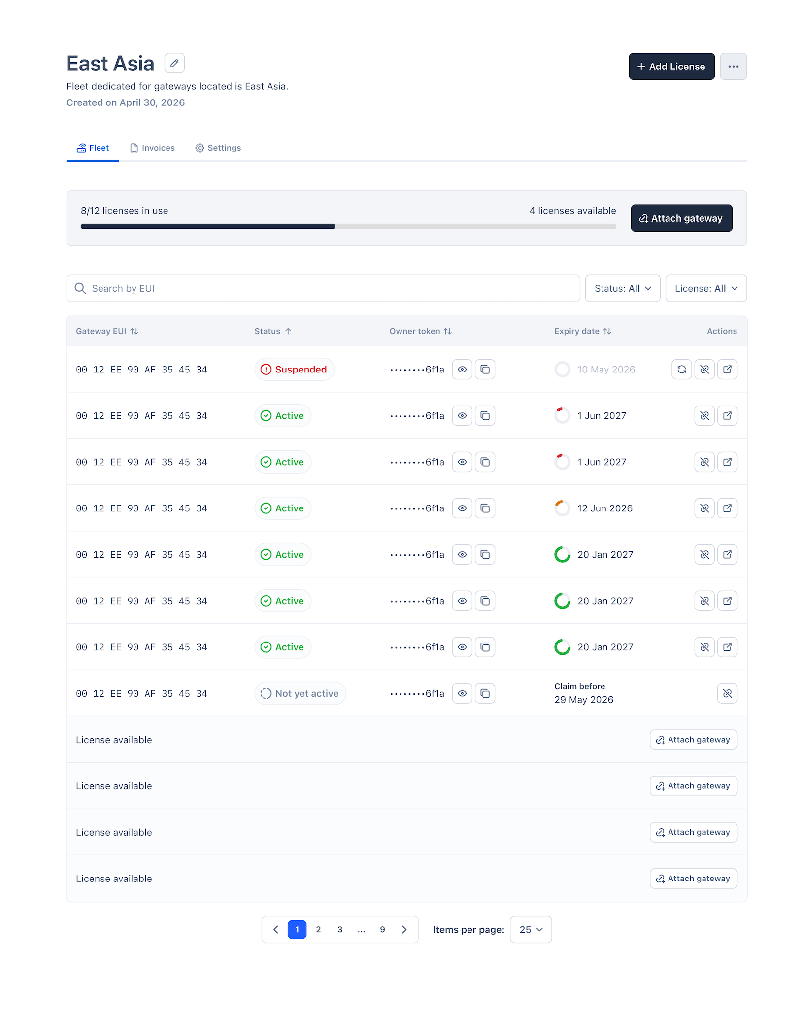The height and width of the screenshot is (1015, 803).
Task: Copy owner token in the last 20 Jan 2027 row
Action: click(485, 647)
